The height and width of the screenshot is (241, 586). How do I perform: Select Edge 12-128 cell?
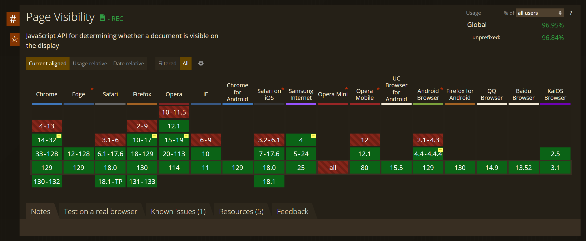tap(79, 154)
